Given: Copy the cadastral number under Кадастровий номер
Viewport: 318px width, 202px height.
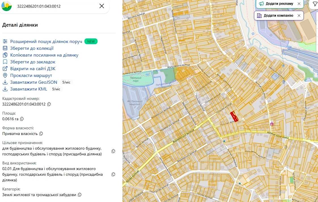Looking at the screenshot, I should pyautogui.click(x=49, y=104).
